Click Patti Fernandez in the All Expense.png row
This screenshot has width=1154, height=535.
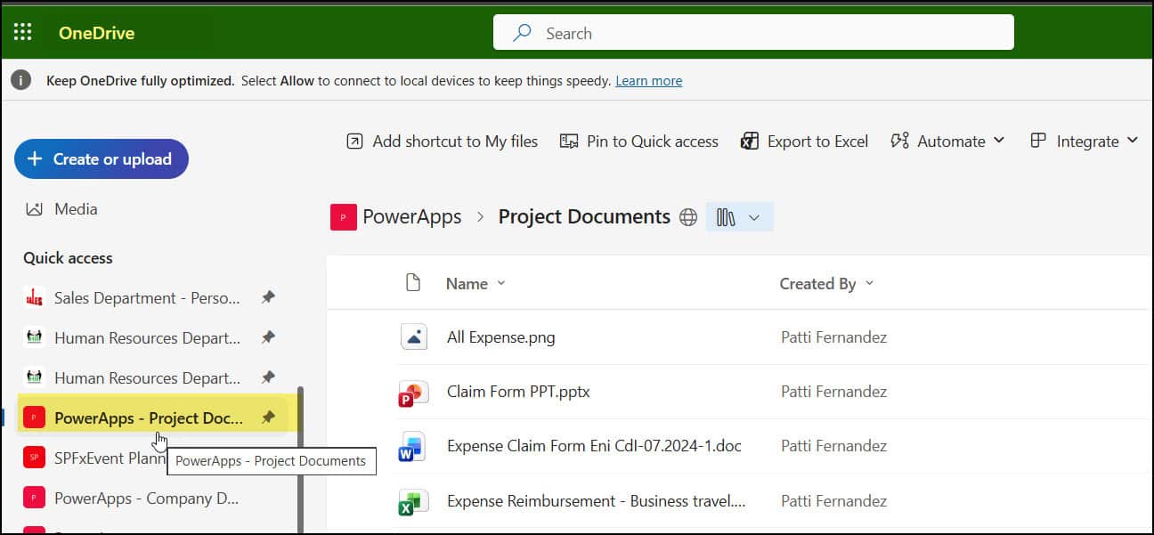[x=833, y=338]
